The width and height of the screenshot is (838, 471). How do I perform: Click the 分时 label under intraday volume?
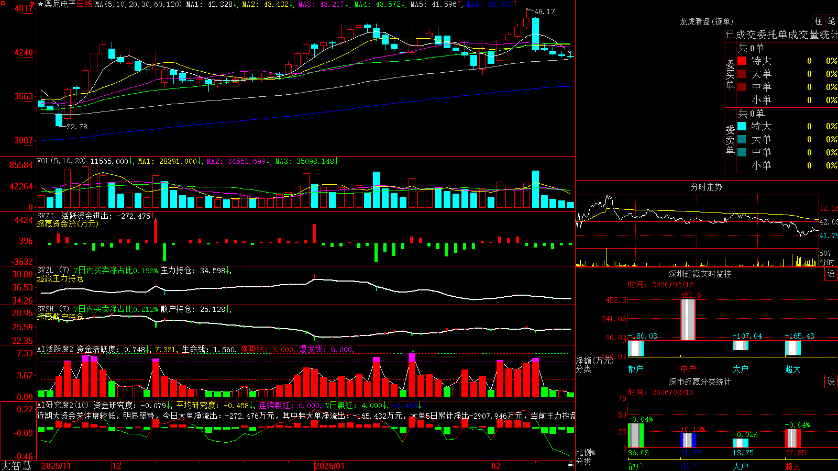(827, 262)
